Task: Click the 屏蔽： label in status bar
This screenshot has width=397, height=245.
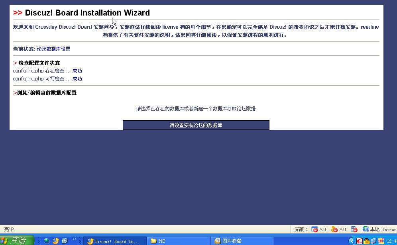Action: tap(301, 229)
